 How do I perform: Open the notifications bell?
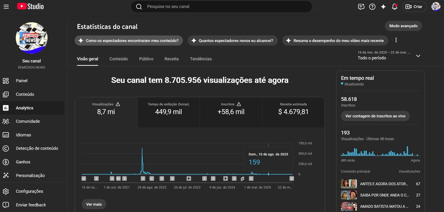(x=394, y=7)
